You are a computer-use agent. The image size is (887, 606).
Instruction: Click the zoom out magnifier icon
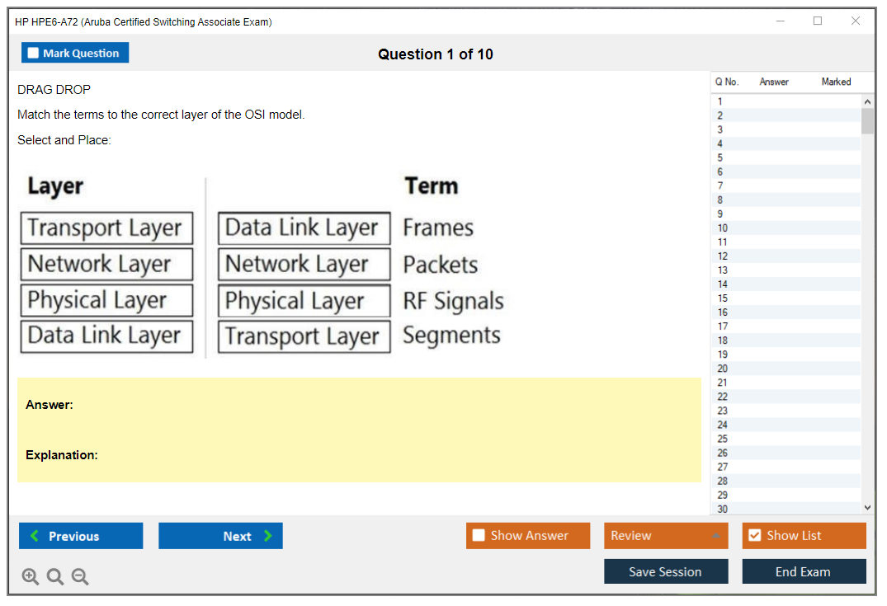click(80, 577)
